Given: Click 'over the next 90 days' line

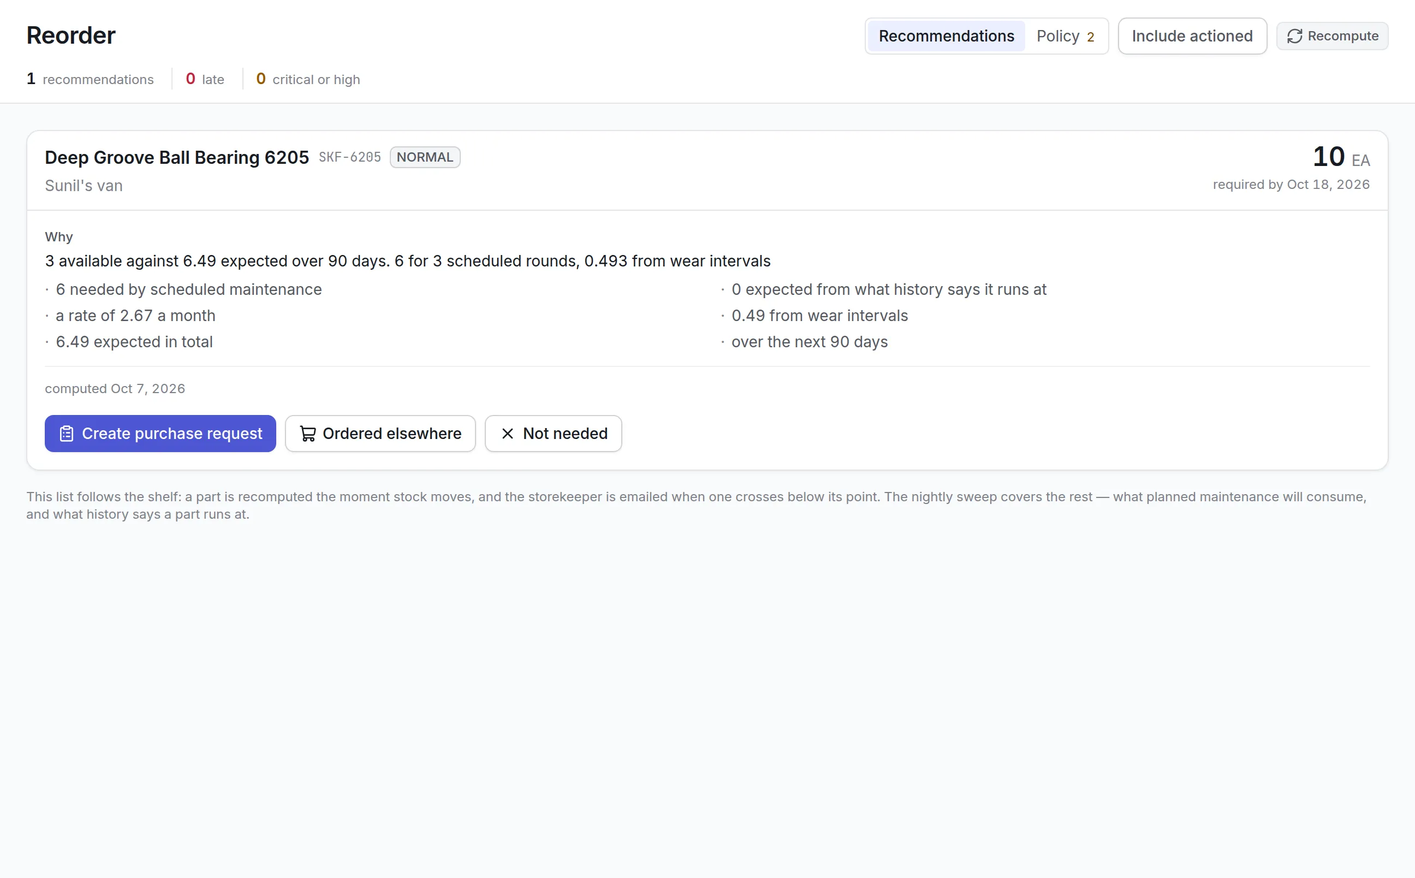Looking at the screenshot, I should pyautogui.click(x=810, y=342).
